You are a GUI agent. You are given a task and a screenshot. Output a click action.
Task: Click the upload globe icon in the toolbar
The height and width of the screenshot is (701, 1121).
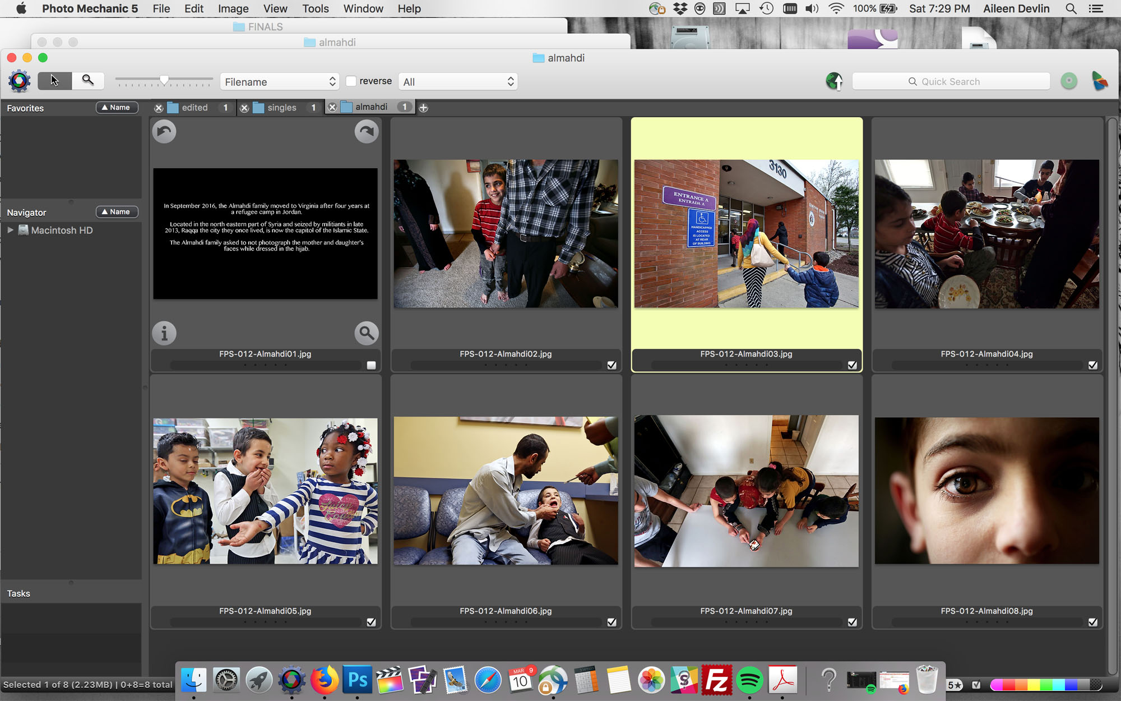coord(834,81)
